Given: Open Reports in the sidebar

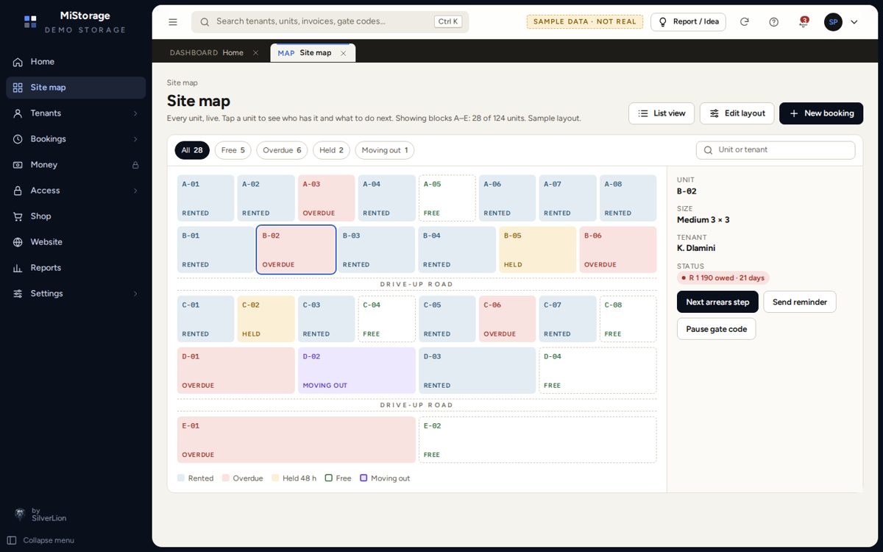Looking at the screenshot, I should pyautogui.click(x=76, y=268).
